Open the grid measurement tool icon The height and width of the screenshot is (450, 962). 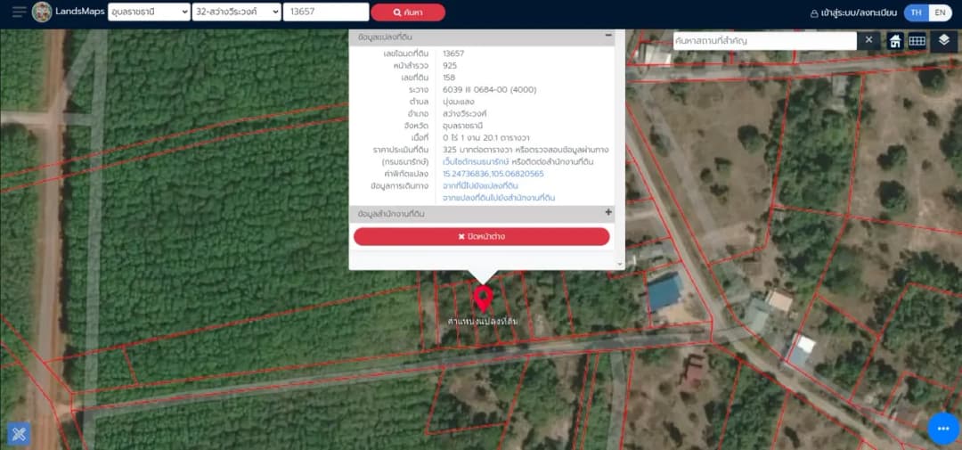pos(917,41)
